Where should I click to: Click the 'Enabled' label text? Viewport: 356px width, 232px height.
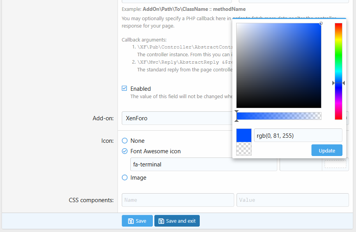tap(140, 88)
